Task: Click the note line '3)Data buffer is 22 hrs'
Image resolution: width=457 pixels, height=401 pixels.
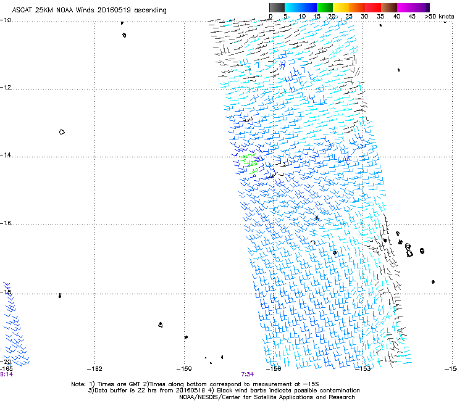Action: pos(224,391)
